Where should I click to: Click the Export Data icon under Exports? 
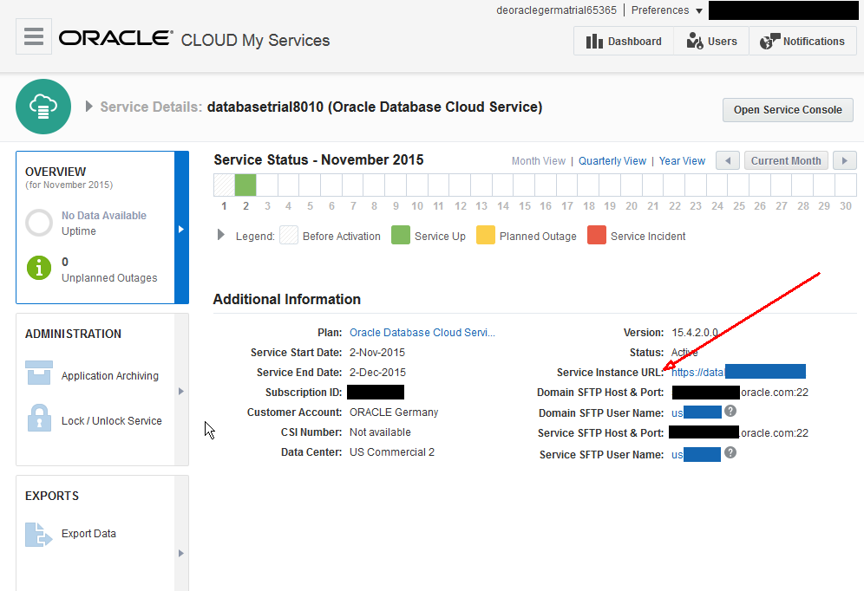pos(38,533)
